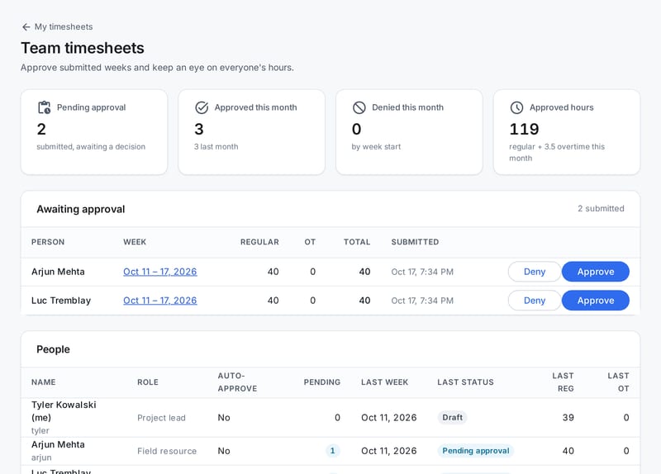
Task: Deny Luc Tremblay's timesheet
Action: point(535,301)
